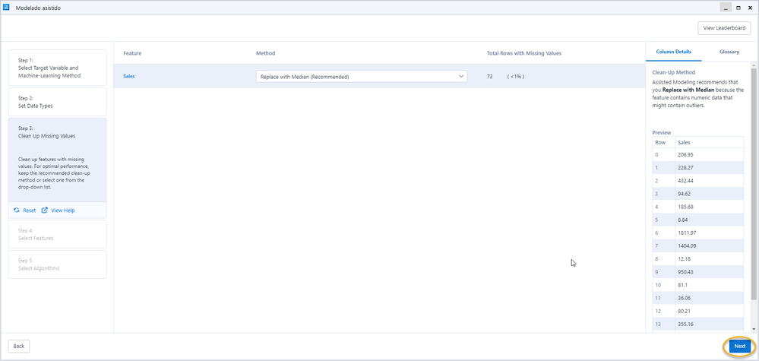The height and width of the screenshot is (361, 759).
Task: Click the Alteryx app icon in title bar
Action: [6, 8]
